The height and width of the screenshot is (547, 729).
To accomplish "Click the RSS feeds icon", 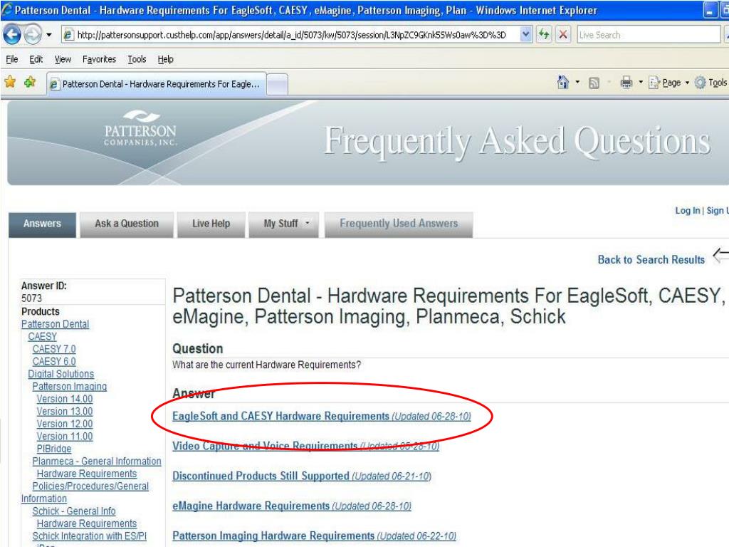I will coord(594,83).
